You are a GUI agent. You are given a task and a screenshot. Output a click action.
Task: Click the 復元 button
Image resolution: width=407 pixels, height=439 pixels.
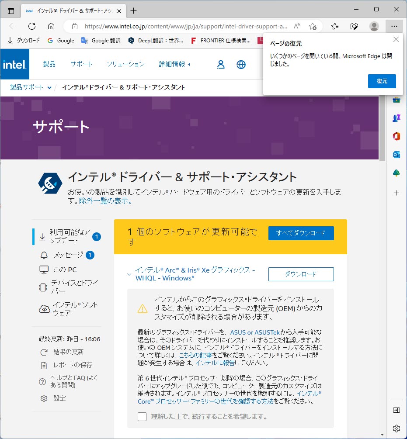coord(382,81)
